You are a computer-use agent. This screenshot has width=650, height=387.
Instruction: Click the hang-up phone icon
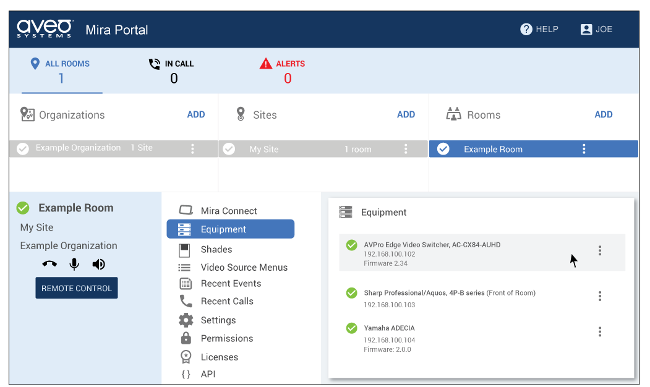[49, 265]
